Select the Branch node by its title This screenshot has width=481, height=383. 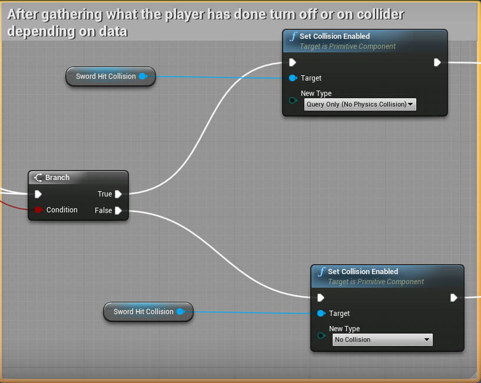(58, 178)
